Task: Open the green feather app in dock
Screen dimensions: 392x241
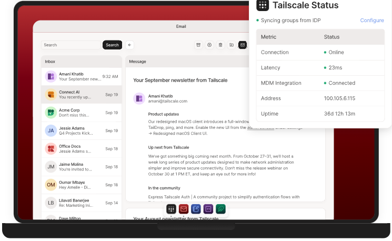Action: [220, 209]
